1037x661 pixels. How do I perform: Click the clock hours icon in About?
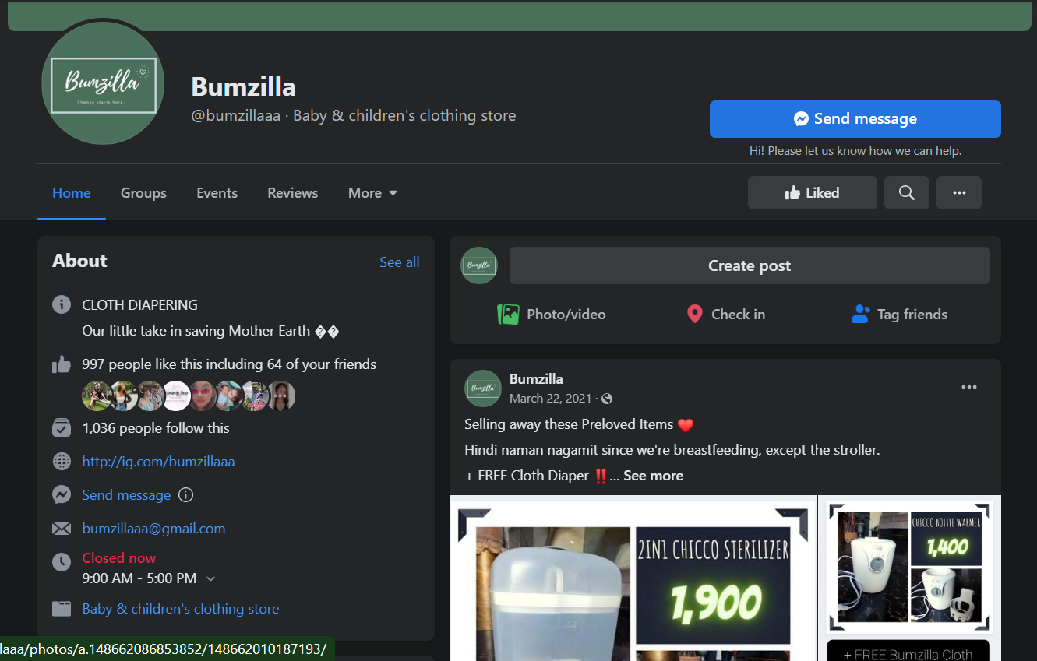(x=62, y=561)
